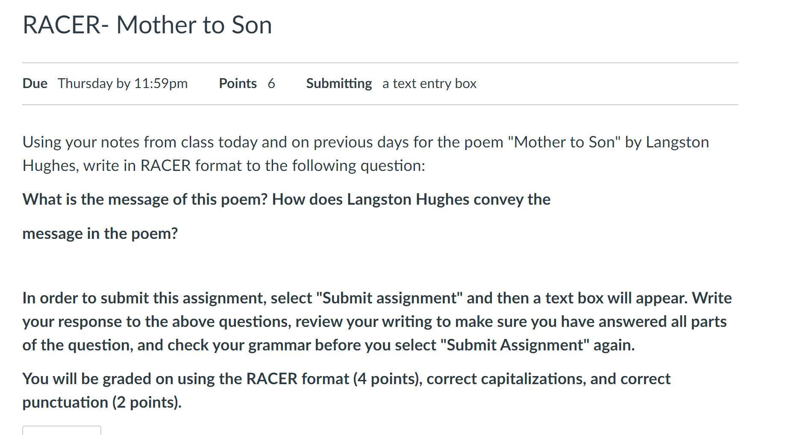Click the 'Due' label
The image size is (794, 435).
tap(35, 83)
